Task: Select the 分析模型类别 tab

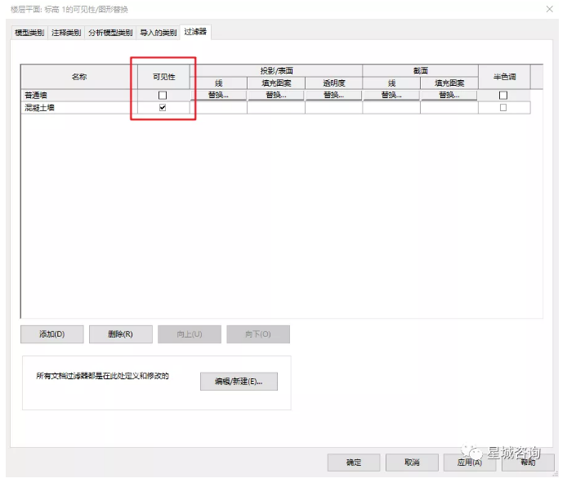Action: click(x=110, y=33)
